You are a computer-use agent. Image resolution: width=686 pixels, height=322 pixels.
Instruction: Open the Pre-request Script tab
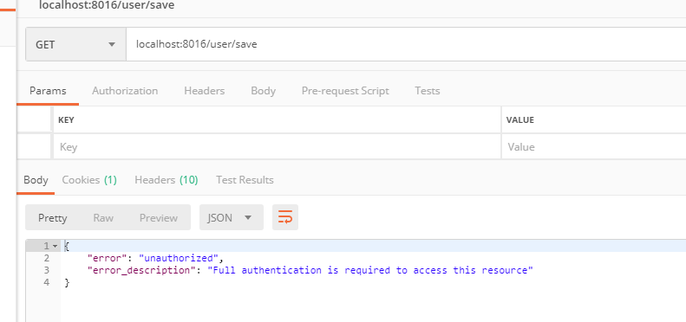[345, 91]
